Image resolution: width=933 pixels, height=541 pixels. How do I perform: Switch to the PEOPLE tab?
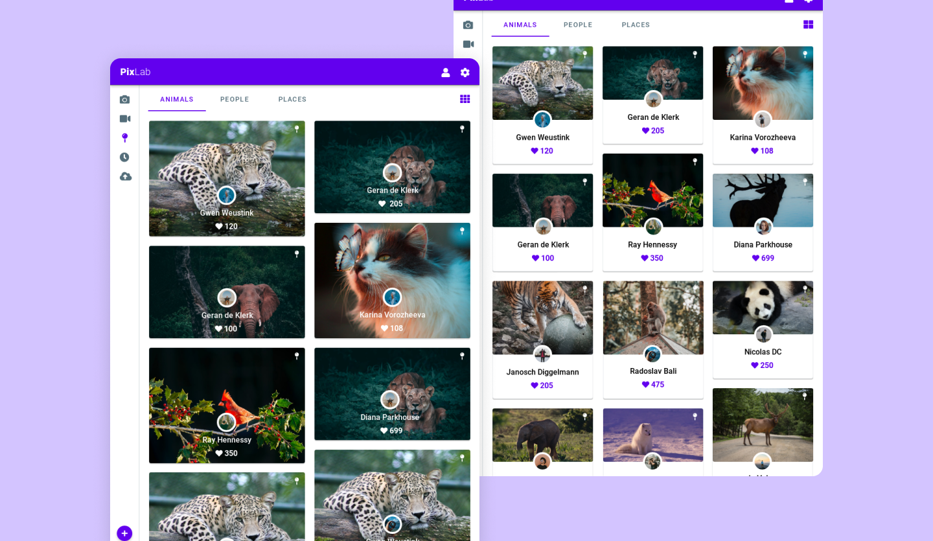(x=235, y=99)
